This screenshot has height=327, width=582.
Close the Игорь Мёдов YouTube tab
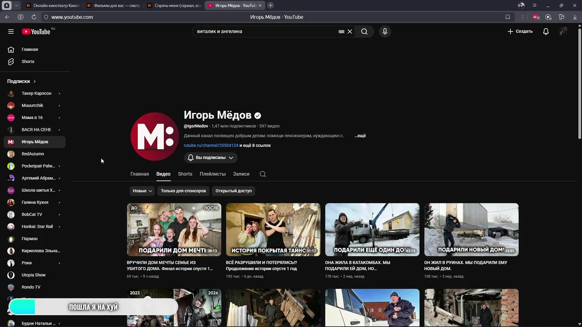coord(260,5)
